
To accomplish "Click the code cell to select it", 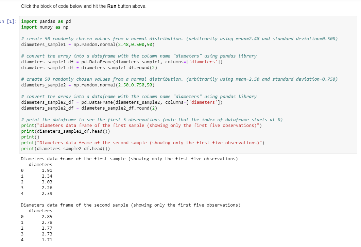I will tap(136, 85).
